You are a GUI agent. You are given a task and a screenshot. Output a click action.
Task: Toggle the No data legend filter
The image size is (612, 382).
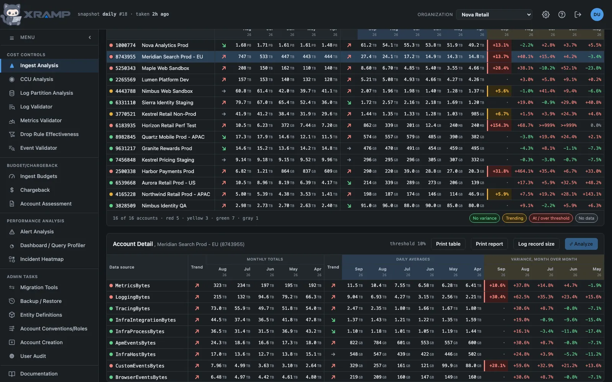[586, 218]
